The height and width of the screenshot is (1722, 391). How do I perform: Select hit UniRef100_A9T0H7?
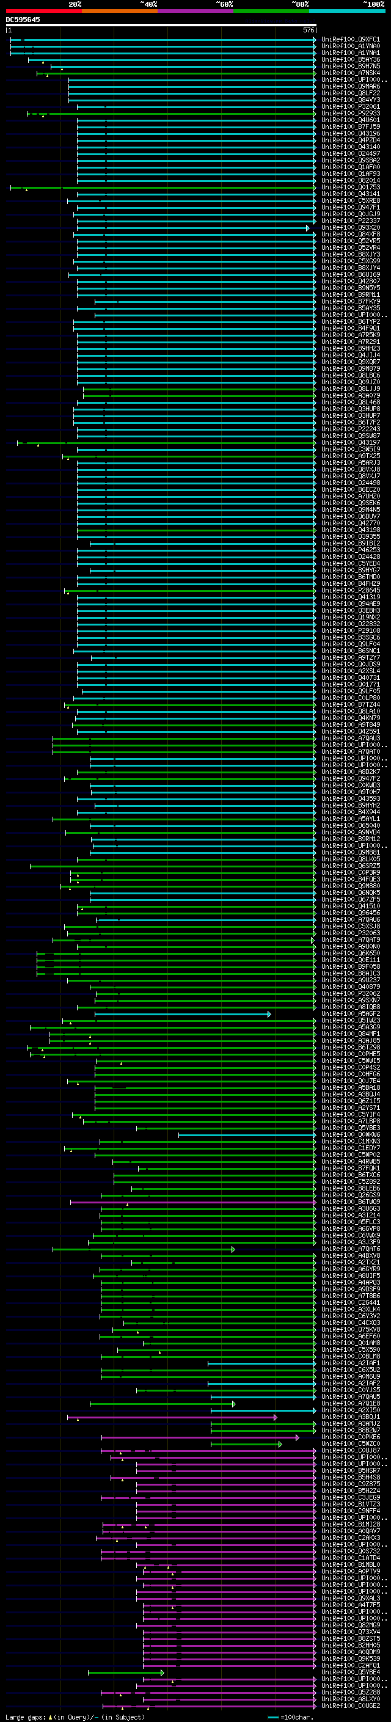pos(351,792)
